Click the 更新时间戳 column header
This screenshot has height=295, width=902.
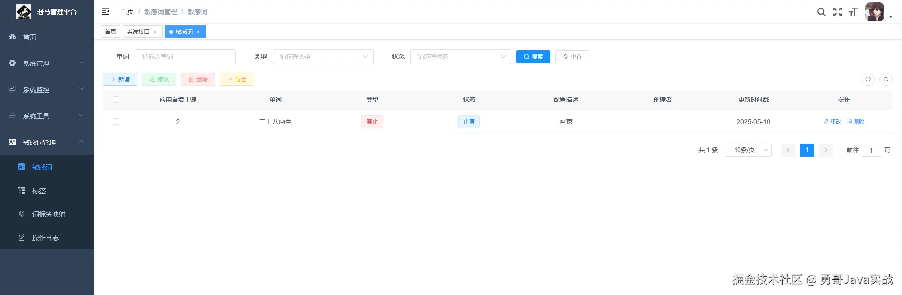pos(753,100)
